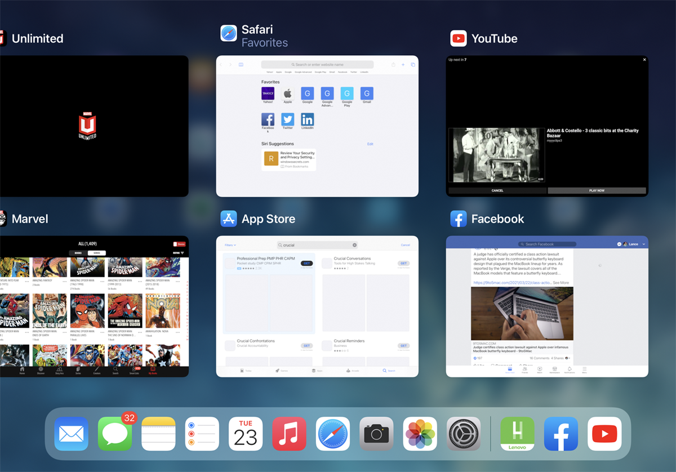Click Cancel in YouTube up-next preview
Screen dimensions: 676x472
click(497, 190)
